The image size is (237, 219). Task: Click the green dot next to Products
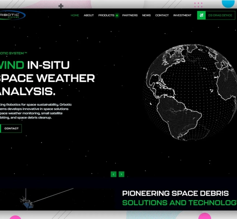pos(117,15)
